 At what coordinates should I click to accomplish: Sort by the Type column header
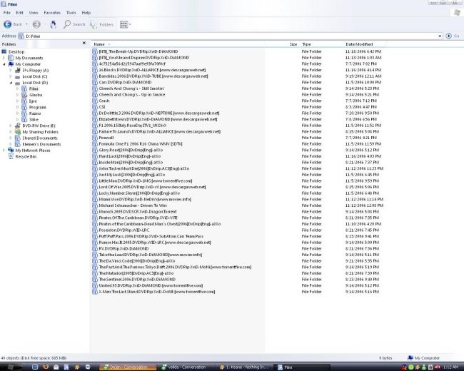pyautogui.click(x=306, y=44)
